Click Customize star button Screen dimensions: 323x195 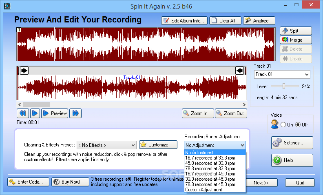pos(158,145)
